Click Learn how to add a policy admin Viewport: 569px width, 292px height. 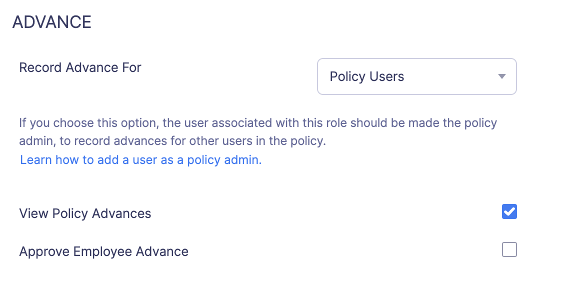140,159
